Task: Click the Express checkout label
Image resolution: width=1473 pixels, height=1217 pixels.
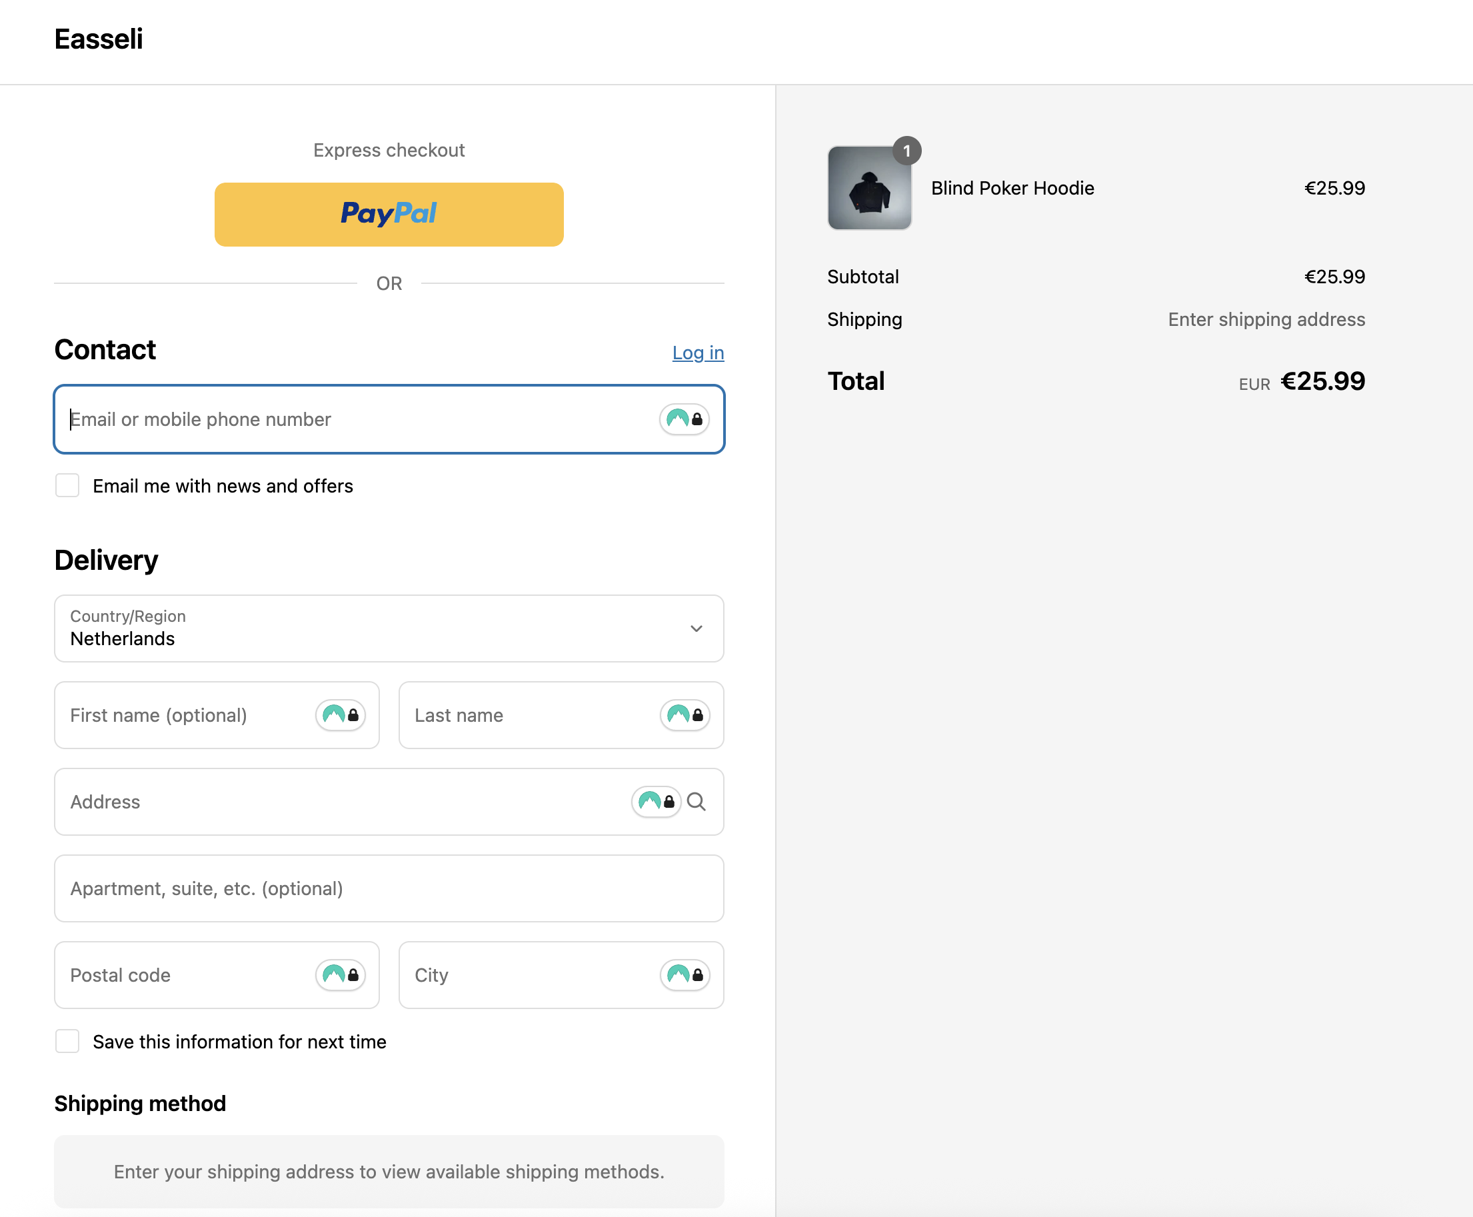Action: pyautogui.click(x=389, y=150)
